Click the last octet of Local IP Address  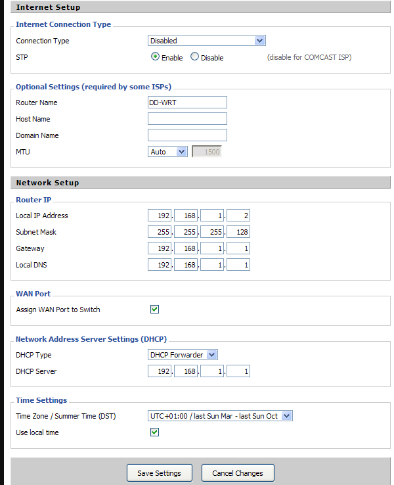click(238, 216)
